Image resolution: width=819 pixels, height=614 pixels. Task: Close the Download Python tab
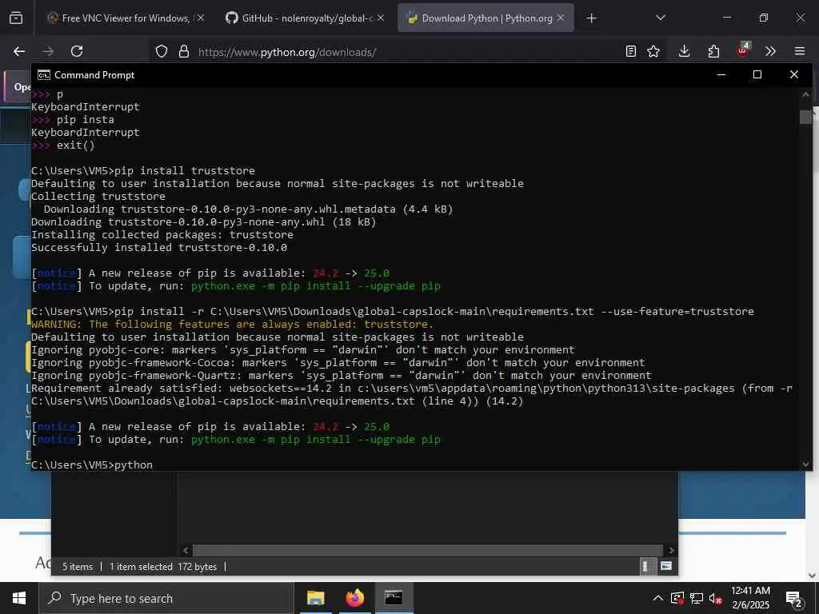[x=561, y=18]
